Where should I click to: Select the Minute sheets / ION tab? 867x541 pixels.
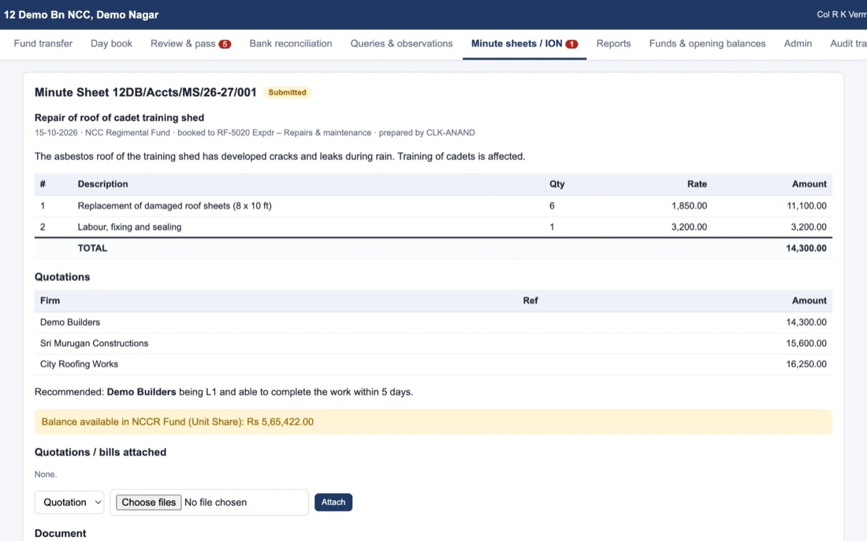524,43
